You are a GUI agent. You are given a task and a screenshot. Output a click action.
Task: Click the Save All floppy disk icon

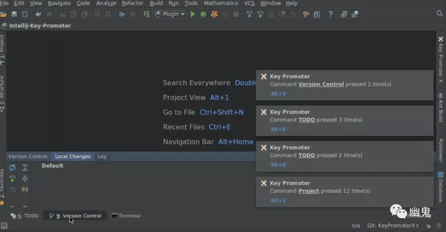[x=14, y=14]
